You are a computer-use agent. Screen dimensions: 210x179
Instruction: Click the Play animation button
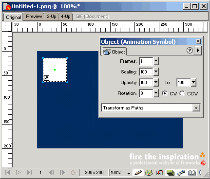(19, 172)
